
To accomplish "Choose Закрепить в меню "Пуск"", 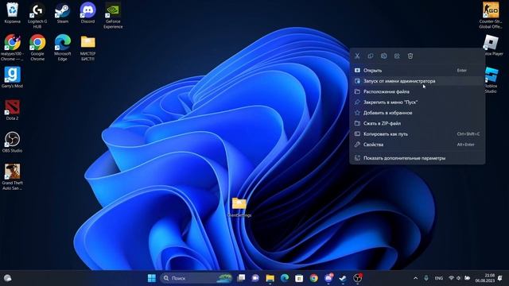I will pyautogui.click(x=417, y=102).
